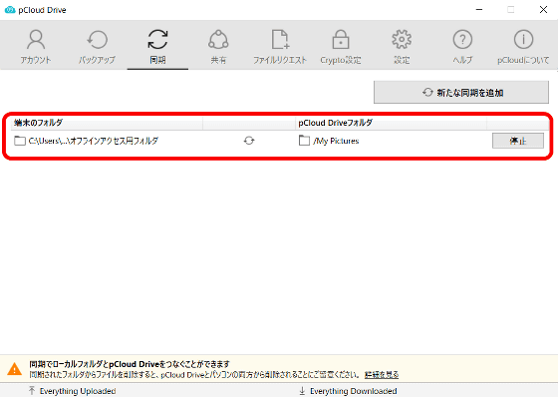Screen dimensions: 558x397
Task: Open the 詳細を見る link in the warning bar
Action: click(x=382, y=375)
